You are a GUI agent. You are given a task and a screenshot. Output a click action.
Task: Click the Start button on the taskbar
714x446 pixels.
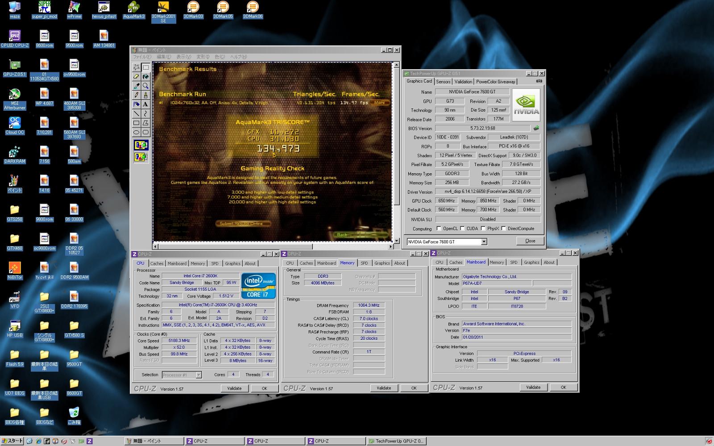click(12, 441)
